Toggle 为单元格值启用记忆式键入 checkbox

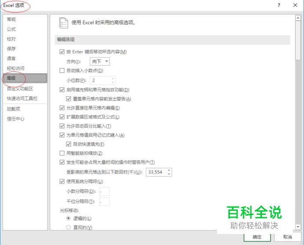(62, 135)
